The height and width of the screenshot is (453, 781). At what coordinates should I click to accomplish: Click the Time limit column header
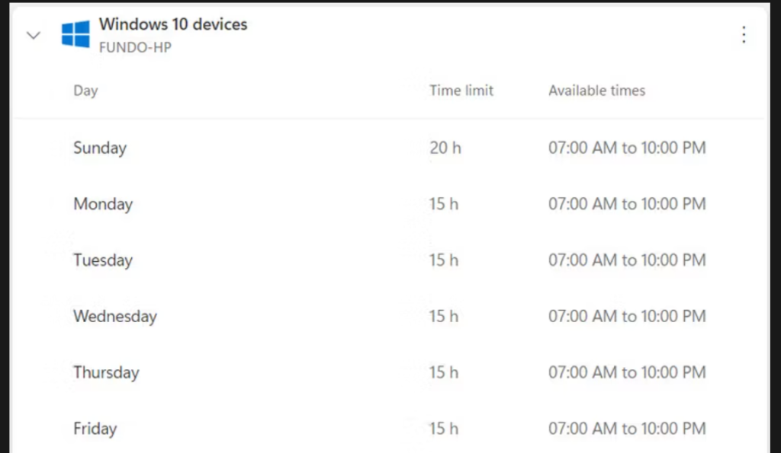(x=461, y=91)
